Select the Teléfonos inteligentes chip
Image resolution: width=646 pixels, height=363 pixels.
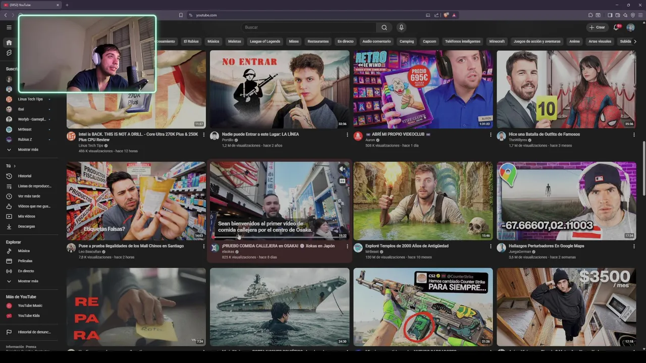pyautogui.click(x=462, y=41)
